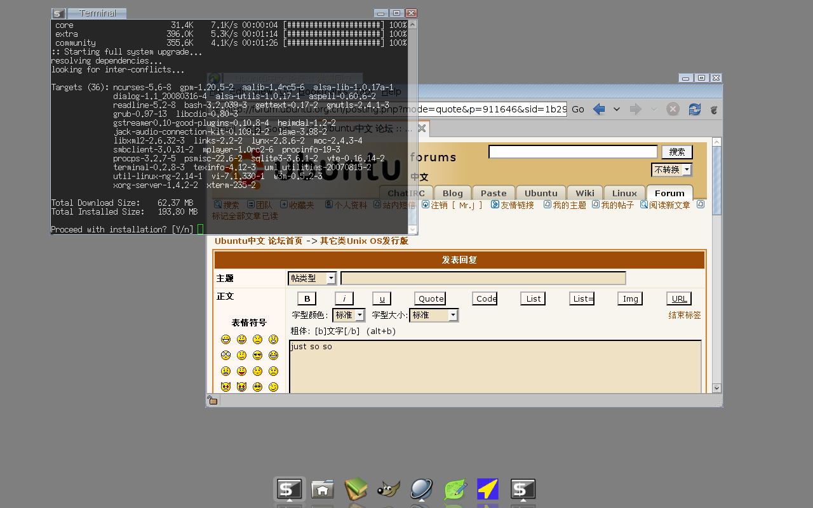
Task: Open the 我的主题 link
Action: coord(569,205)
